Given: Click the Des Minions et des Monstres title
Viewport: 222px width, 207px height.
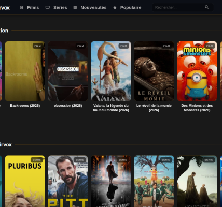Looking at the screenshot, I should (x=197, y=108).
